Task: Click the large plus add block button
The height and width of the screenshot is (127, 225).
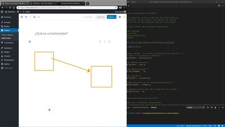Action: coord(49,110)
